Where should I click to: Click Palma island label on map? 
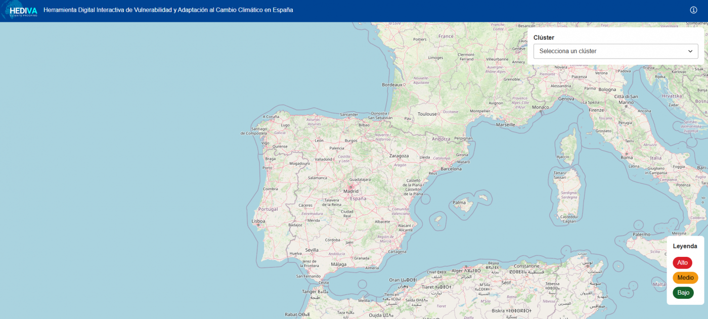pos(459,203)
